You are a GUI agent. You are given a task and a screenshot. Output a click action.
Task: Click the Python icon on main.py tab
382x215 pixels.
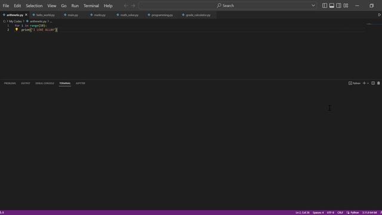[x=65, y=15]
